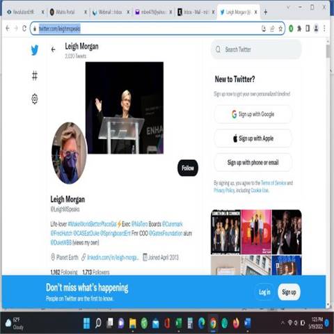Open the Mail app in the taskbar
The height and width of the screenshot is (334, 334).
[156, 324]
